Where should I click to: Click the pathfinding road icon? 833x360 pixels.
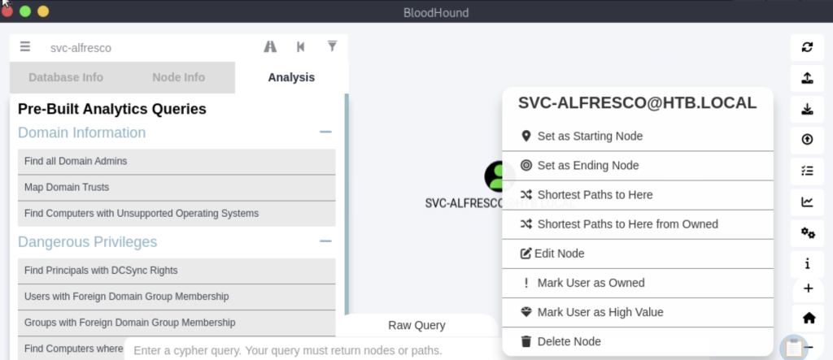click(270, 46)
